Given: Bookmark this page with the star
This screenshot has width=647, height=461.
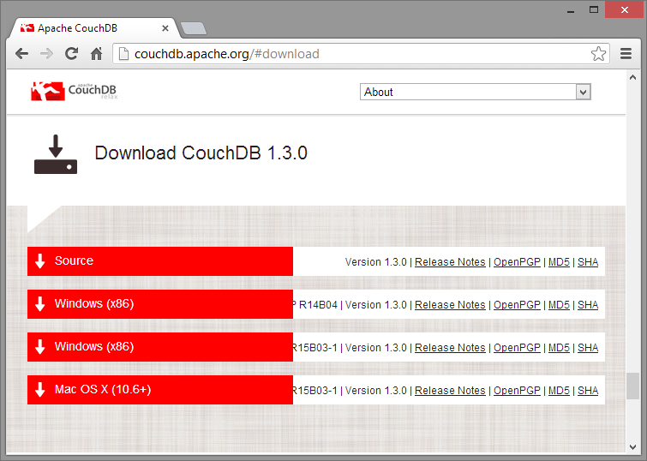Looking at the screenshot, I should 598,54.
